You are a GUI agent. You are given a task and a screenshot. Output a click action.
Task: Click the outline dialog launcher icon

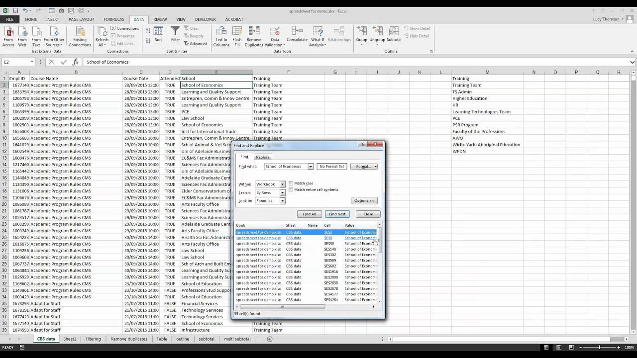coord(431,51)
